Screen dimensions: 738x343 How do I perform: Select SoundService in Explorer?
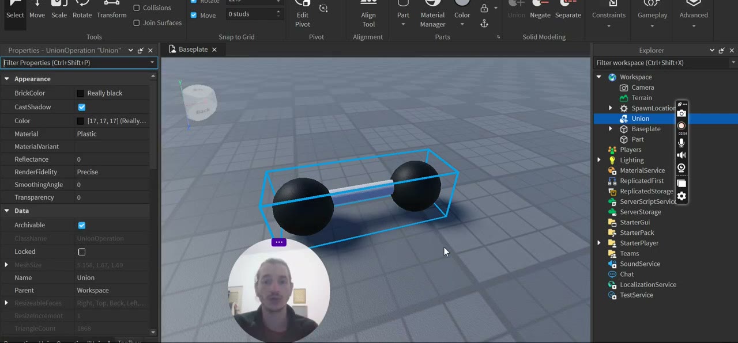640,264
